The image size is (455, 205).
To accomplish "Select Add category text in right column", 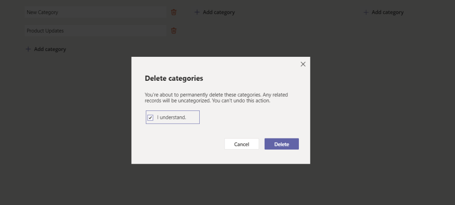I will [x=387, y=12].
